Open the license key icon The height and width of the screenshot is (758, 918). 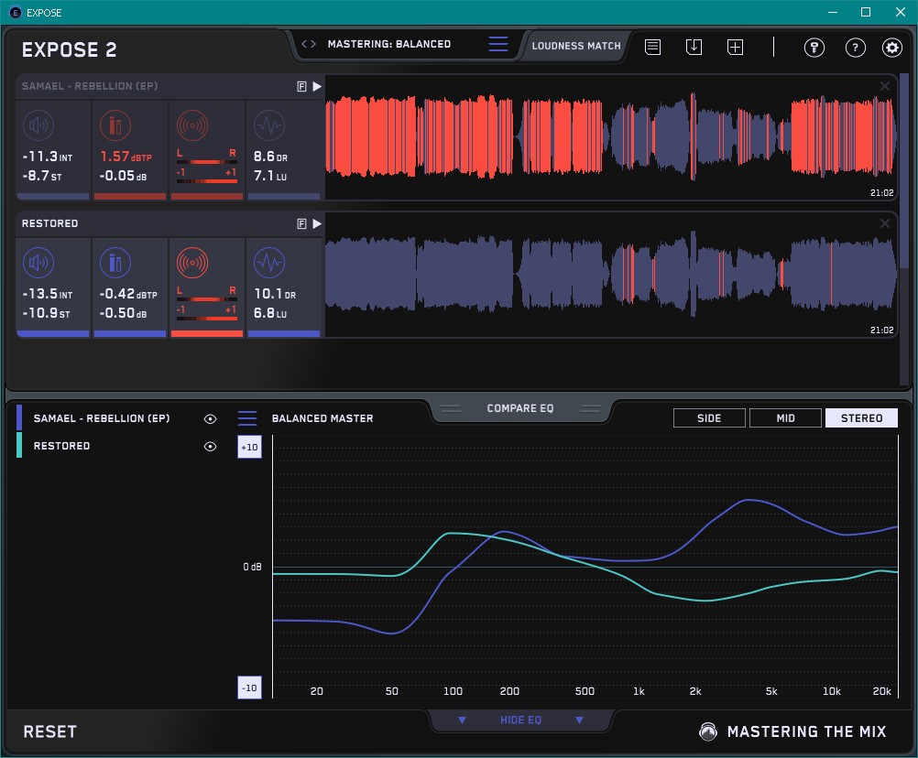coord(814,48)
